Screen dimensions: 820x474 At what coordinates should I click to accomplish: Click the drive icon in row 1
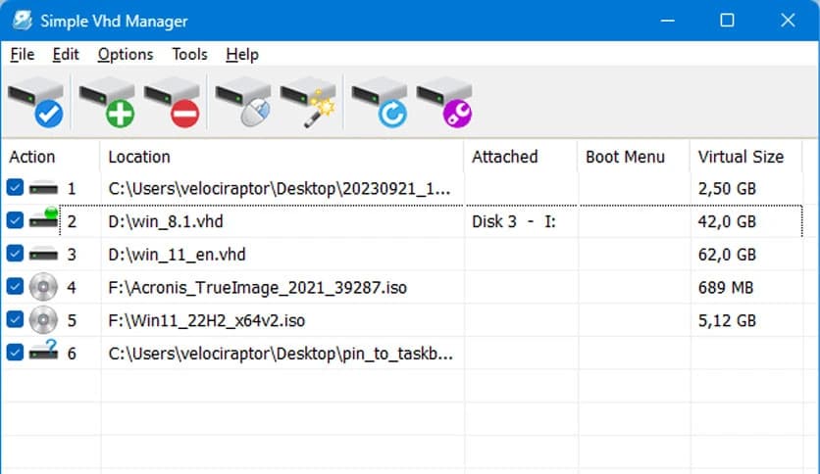(x=43, y=188)
